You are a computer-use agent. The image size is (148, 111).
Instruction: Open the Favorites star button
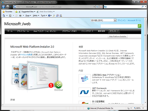coord(8,12)
